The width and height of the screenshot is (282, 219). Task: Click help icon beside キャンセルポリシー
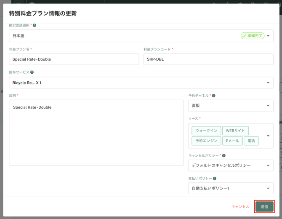click(224, 156)
